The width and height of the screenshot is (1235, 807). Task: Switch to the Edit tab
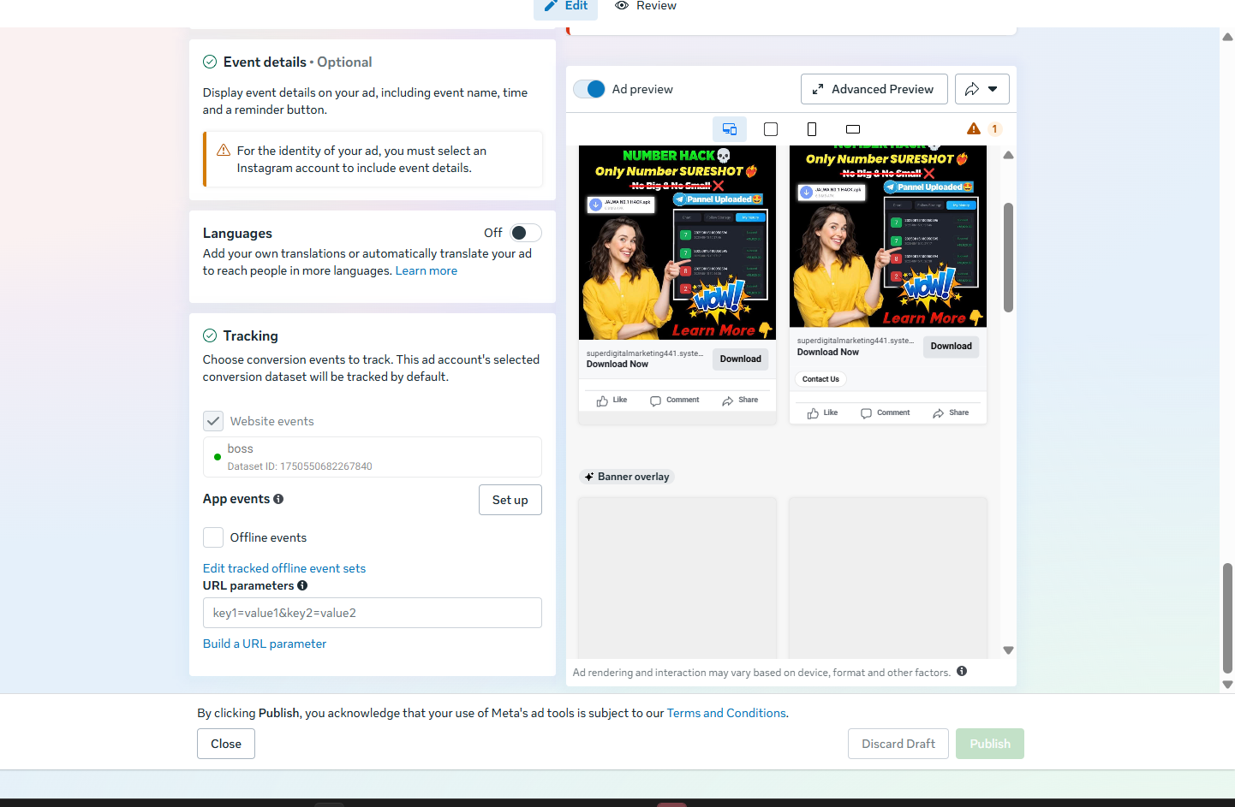[566, 6]
